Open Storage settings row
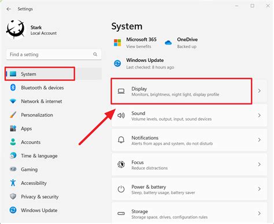The width and height of the screenshot is (274, 224). coord(190,213)
